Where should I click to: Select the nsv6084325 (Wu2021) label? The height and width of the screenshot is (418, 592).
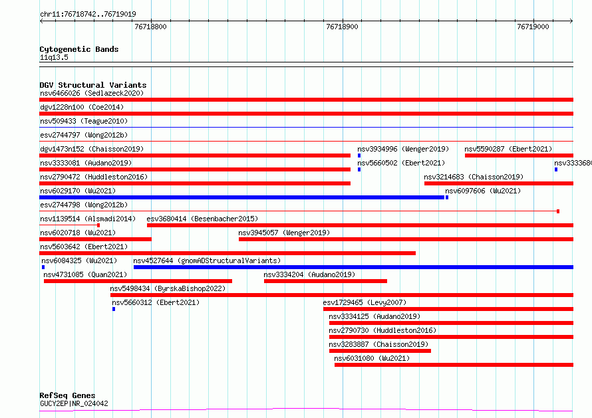tap(79, 261)
